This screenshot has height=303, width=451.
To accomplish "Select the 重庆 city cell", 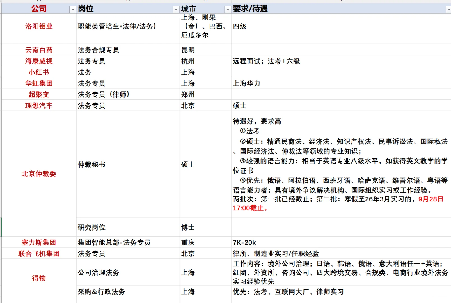I will click(205, 242).
